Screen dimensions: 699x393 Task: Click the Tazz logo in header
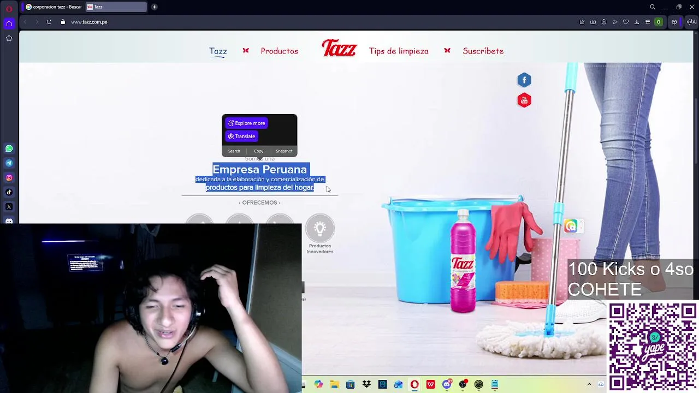coord(339,47)
